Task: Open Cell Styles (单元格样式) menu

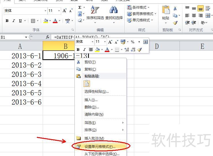Action: (x=140, y=20)
